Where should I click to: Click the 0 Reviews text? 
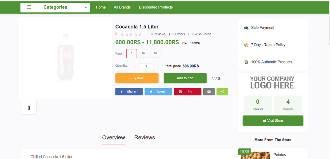[x=158, y=34]
